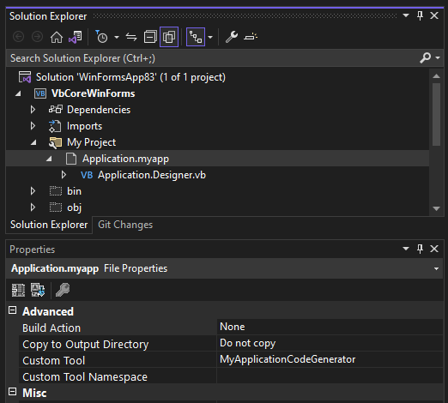Screen dimensions: 448x403
Task: Show properties in Categorized view
Action: (18, 290)
